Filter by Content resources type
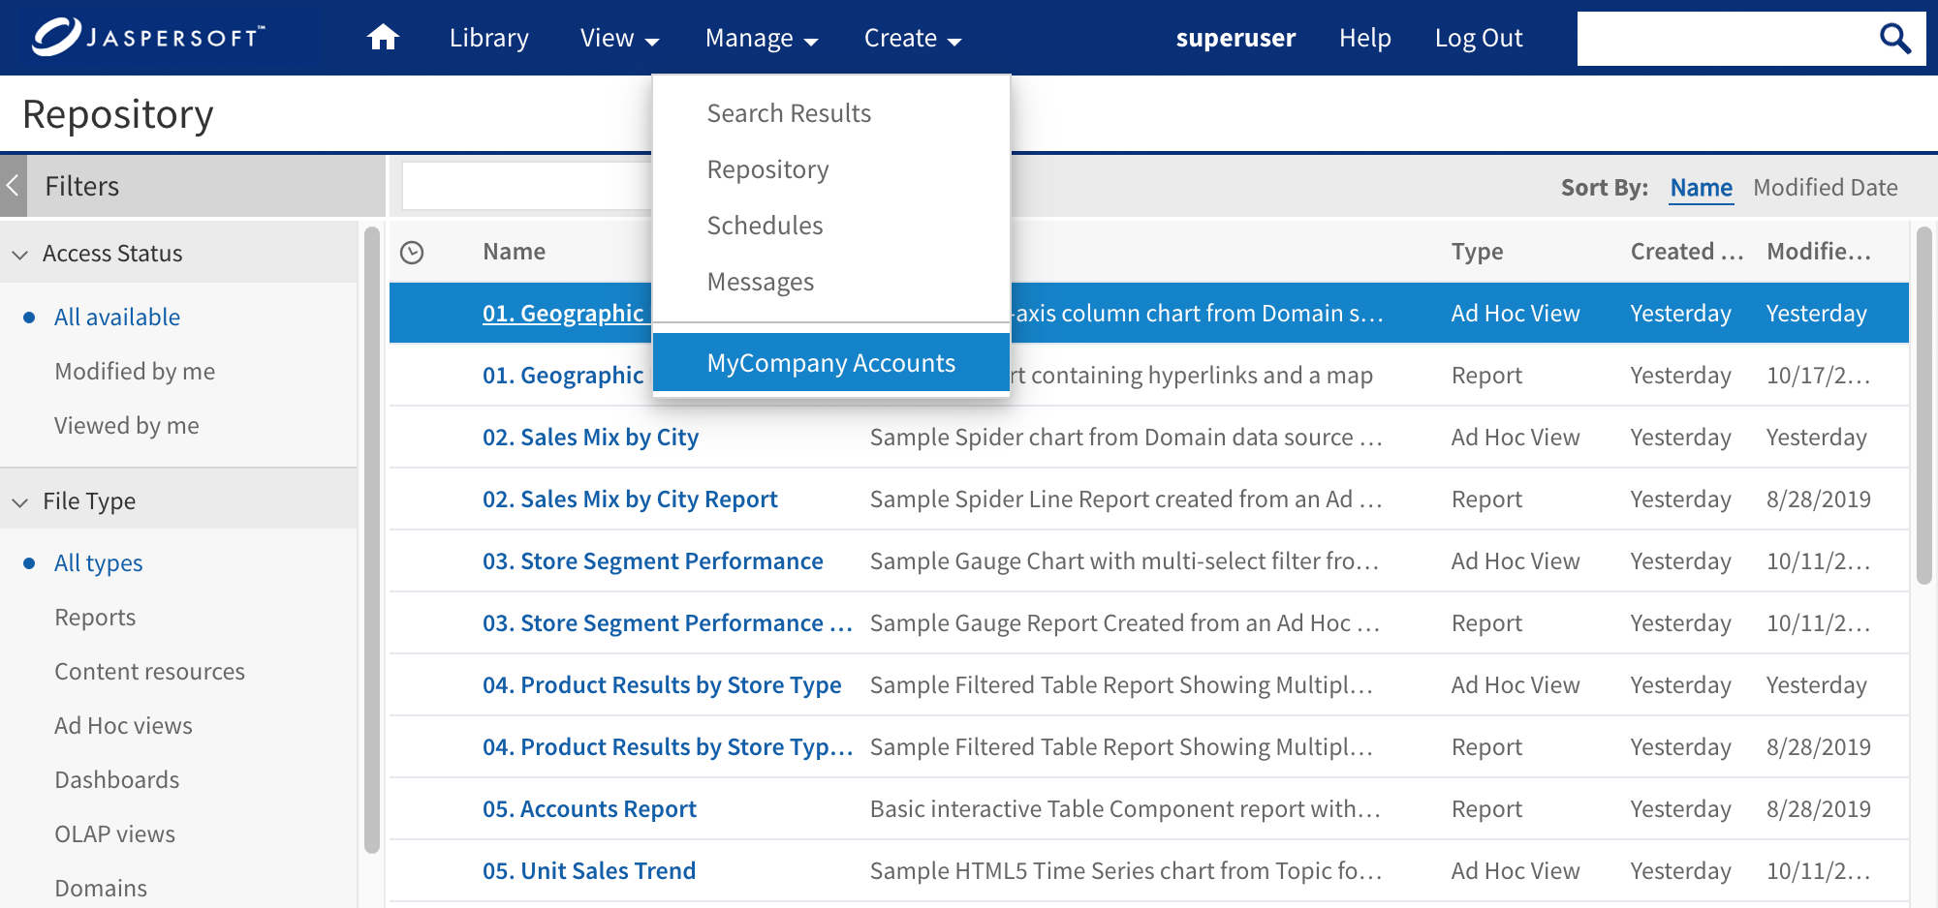Image resolution: width=1938 pixels, height=908 pixels. 149,671
